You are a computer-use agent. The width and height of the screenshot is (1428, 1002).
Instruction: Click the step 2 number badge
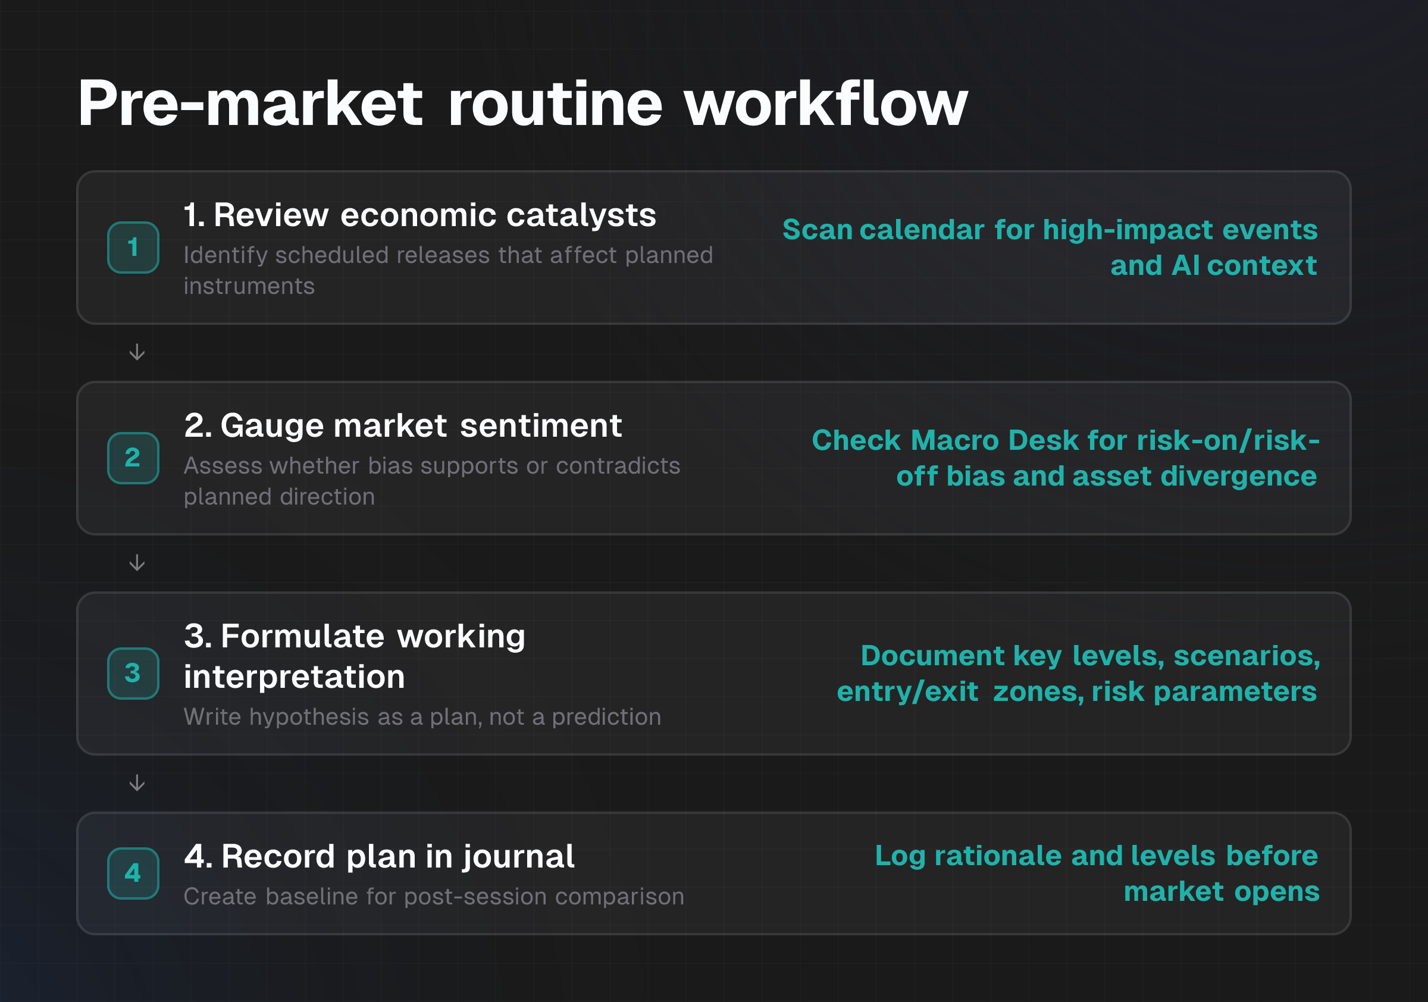[133, 458]
